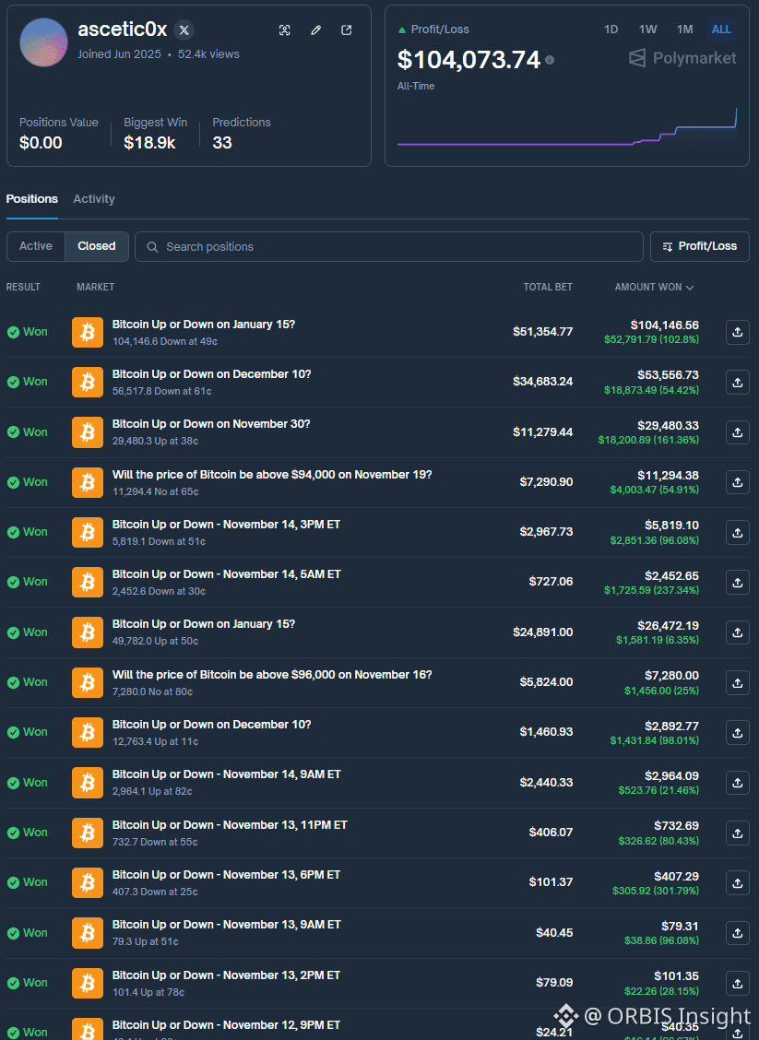Click the ORBIS Insight watermark icon
Viewport: 759px width, 1040px height.
coord(565,1015)
